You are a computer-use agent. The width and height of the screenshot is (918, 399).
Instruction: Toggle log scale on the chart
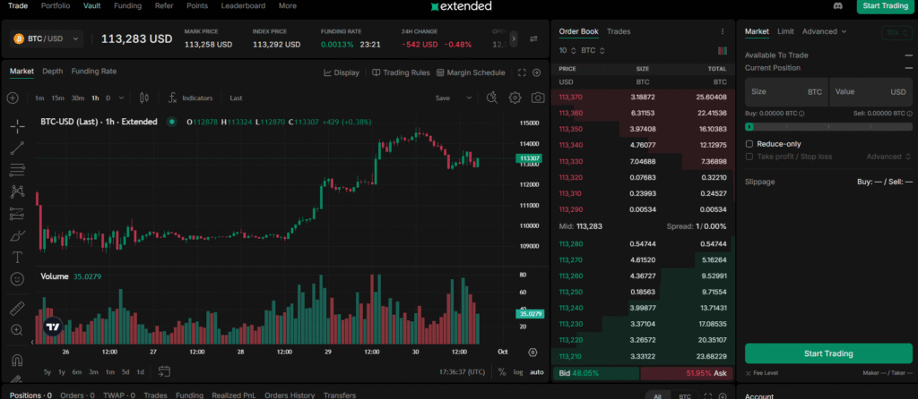coord(518,372)
